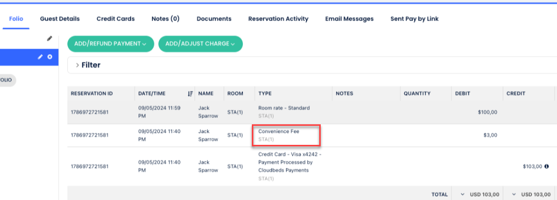Open the Add/Adjust Charge dropdown

(x=201, y=44)
